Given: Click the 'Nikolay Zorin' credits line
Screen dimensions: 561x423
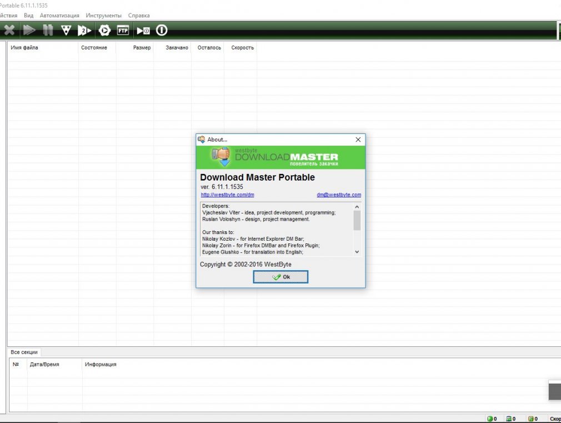Looking at the screenshot, I should 261,246.
